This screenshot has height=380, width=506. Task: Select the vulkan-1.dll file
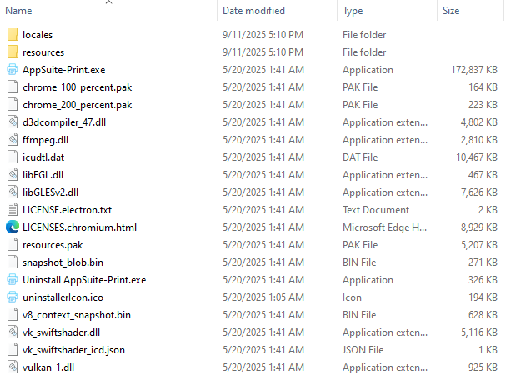[50, 367]
